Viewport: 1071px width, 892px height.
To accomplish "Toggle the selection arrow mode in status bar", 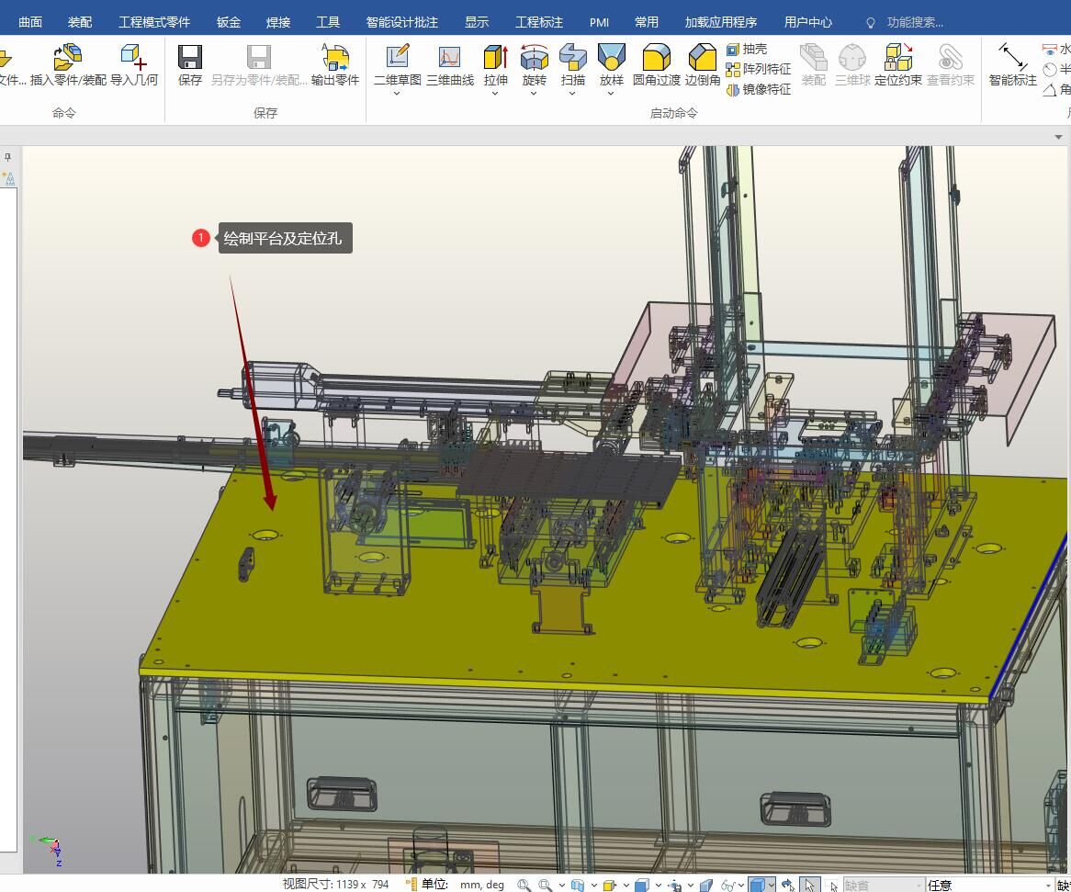I will [808, 885].
